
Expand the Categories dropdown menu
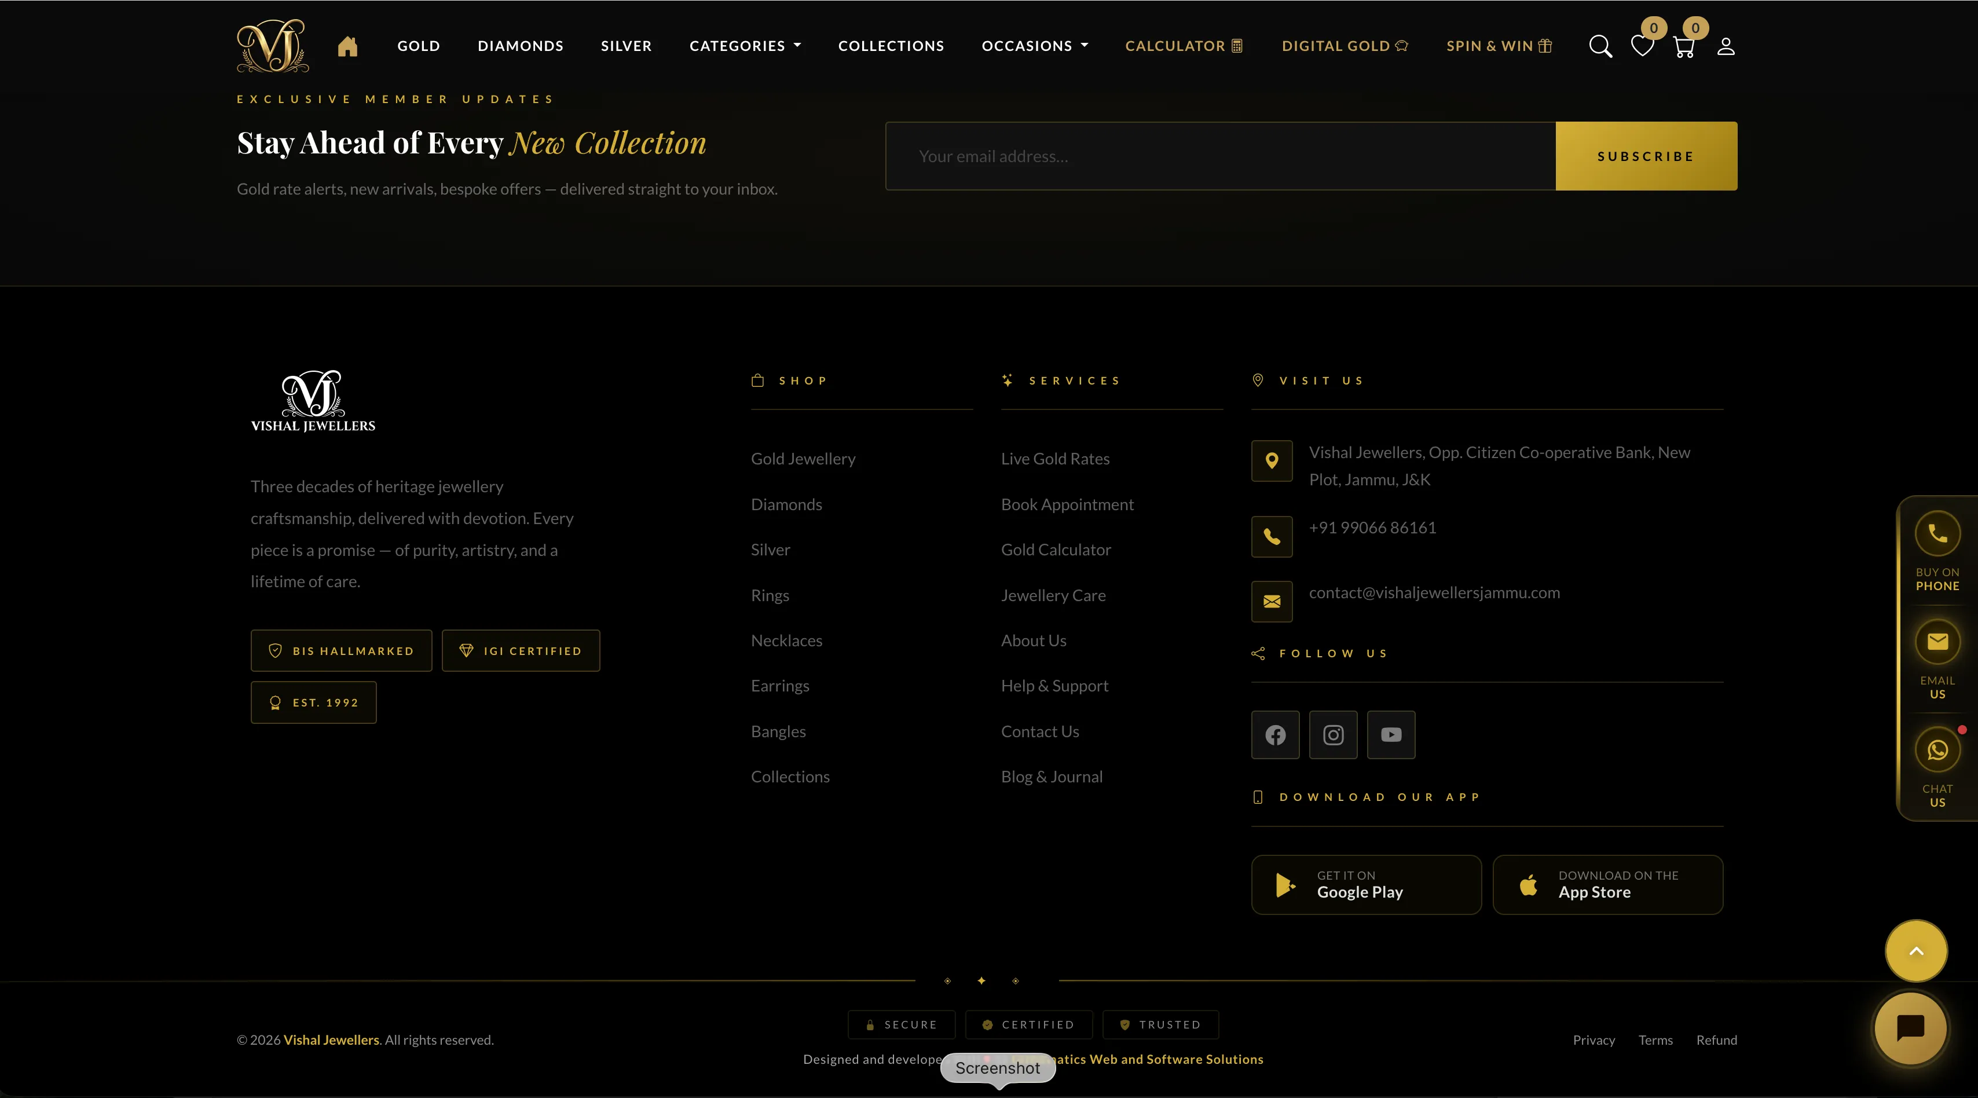pos(745,46)
